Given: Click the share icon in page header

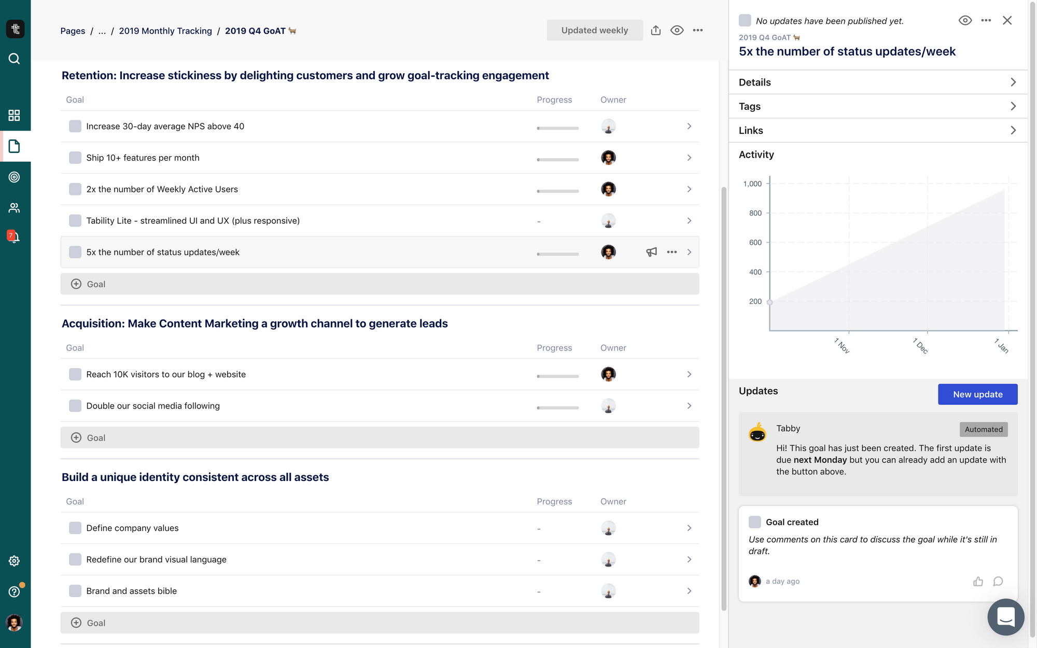Looking at the screenshot, I should (656, 31).
